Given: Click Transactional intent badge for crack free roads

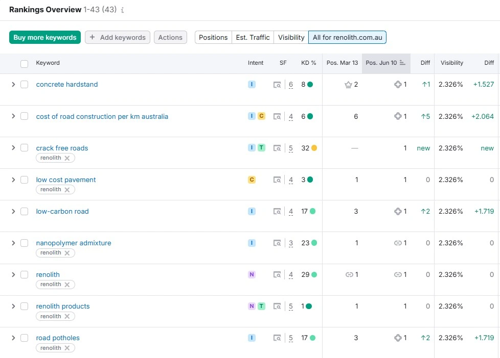Looking at the screenshot, I should 261,148.
